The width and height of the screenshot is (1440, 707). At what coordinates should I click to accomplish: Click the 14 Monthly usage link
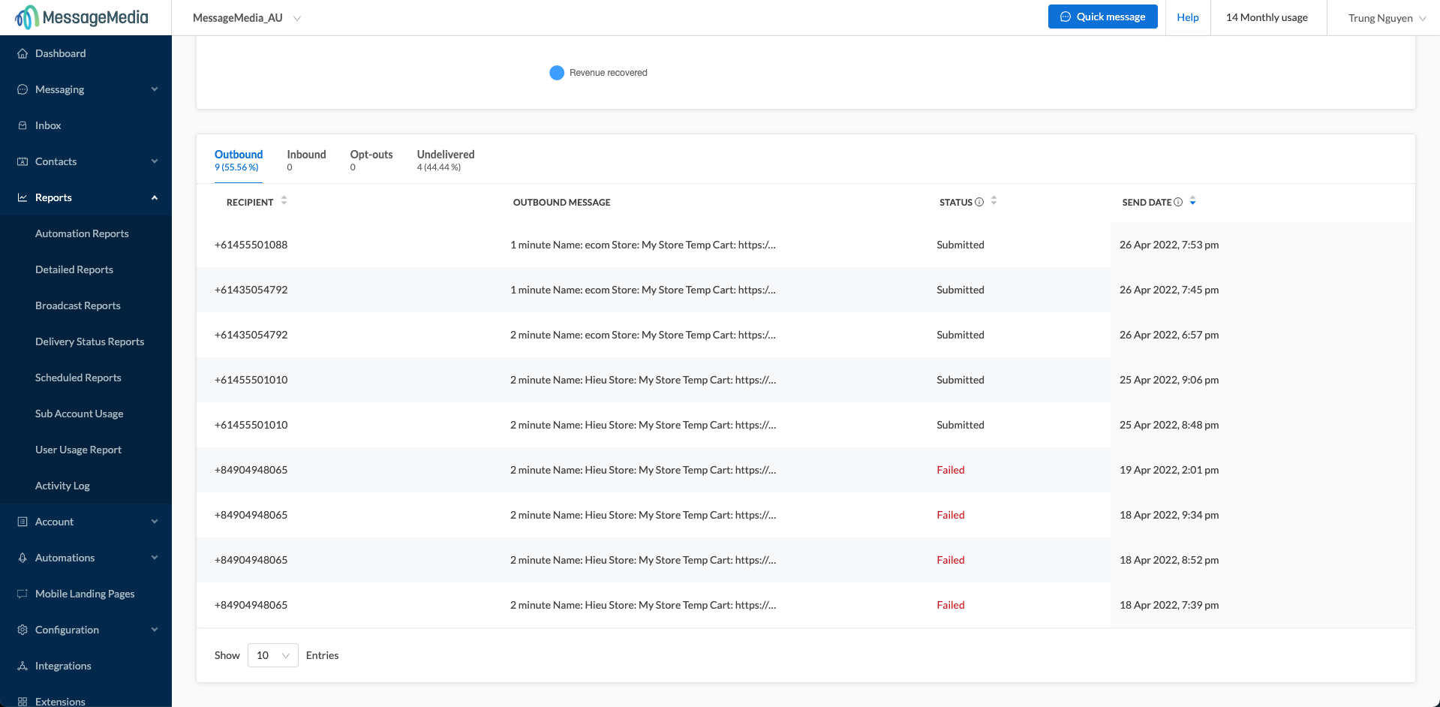pyautogui.click(x=1267, y=17)
